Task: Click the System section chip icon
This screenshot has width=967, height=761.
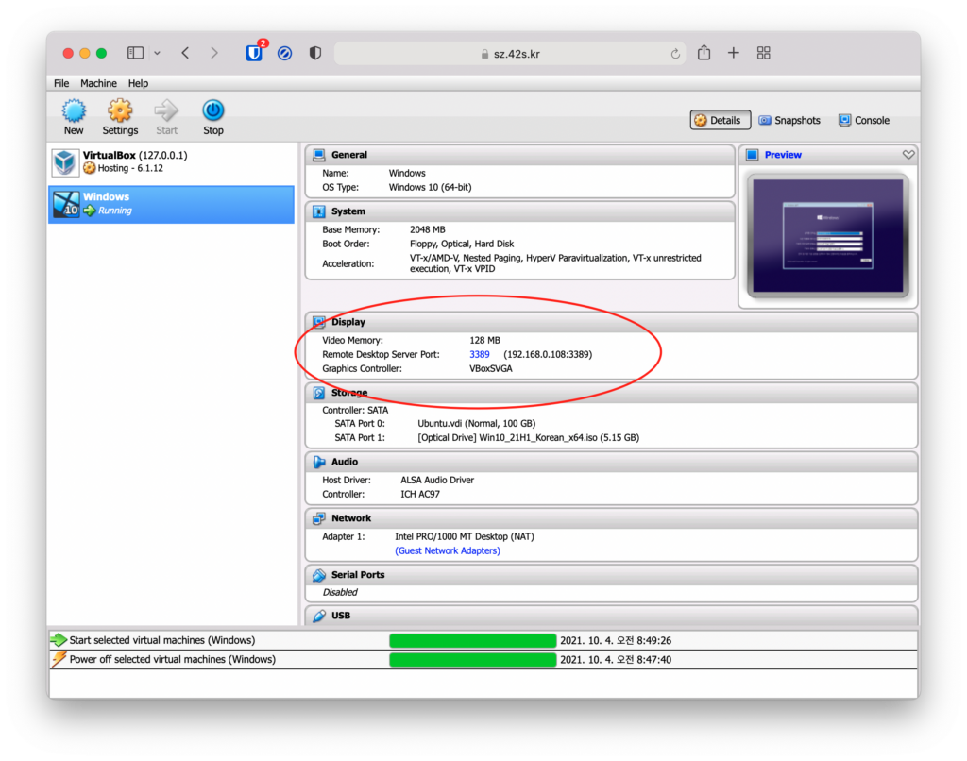Action: 319,211
